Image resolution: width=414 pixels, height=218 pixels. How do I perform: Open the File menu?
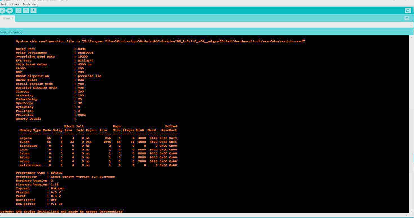click(x=2, y=4)
